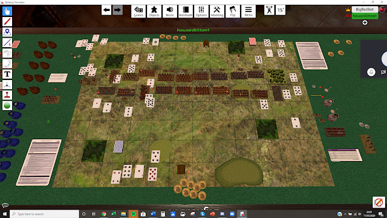Open Excel from taskbar

tap(114, 214)
